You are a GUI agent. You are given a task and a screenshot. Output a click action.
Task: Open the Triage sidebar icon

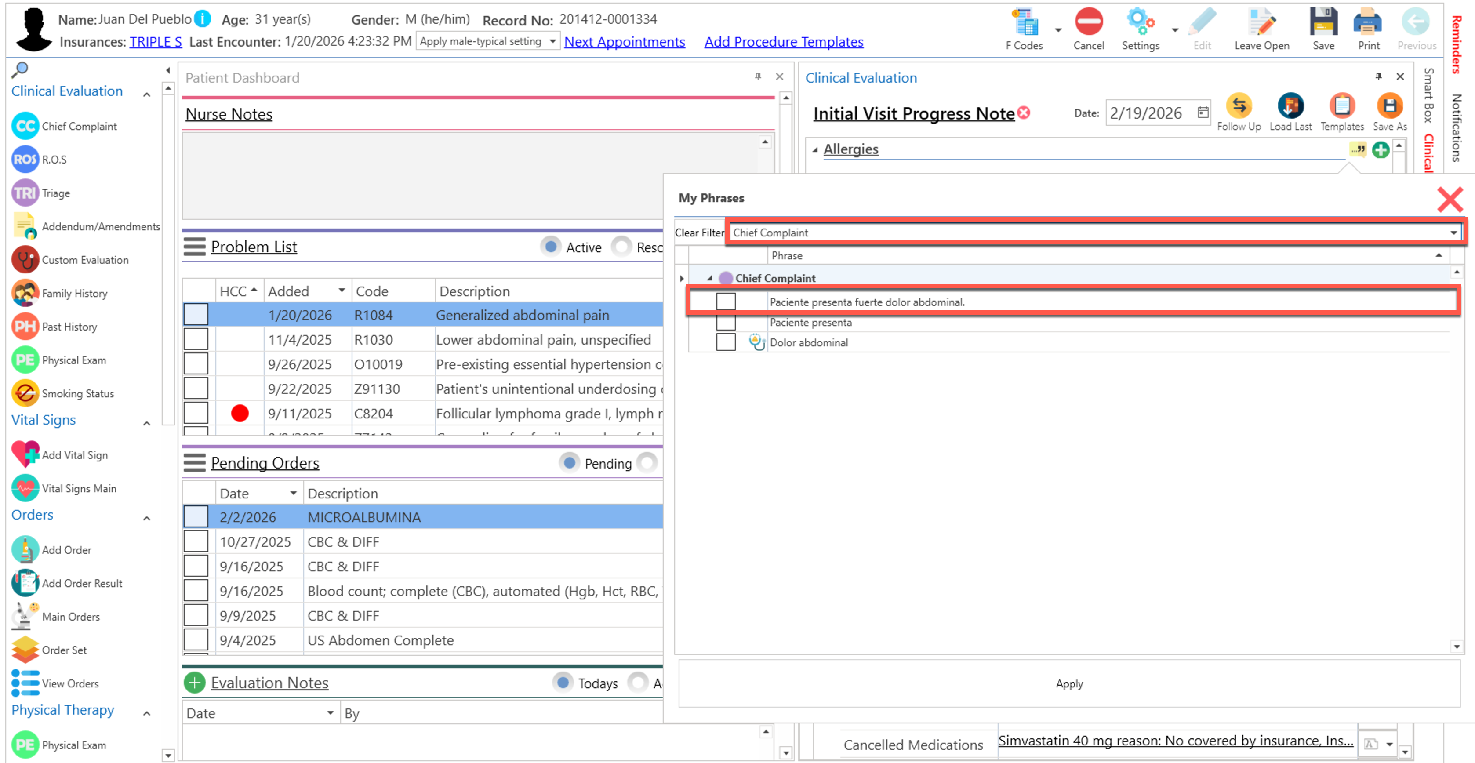(x=25, y=193)
